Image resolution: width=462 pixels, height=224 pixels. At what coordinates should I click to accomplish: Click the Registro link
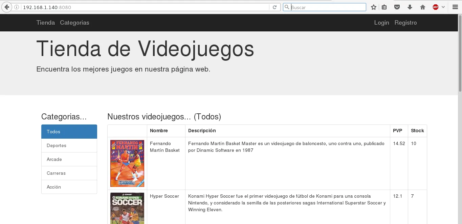(405, 23)
